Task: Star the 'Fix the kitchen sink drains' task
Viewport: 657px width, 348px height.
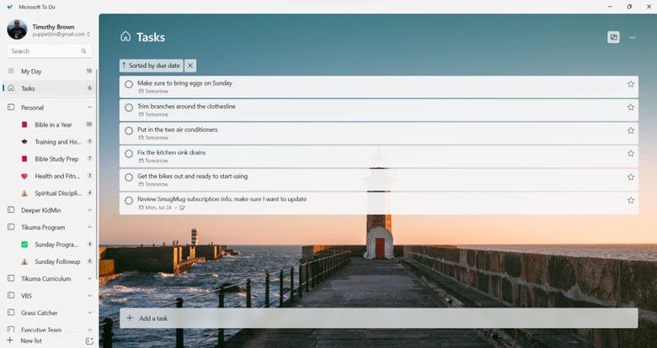Action: pyautogui.click(x=630, y=154)
